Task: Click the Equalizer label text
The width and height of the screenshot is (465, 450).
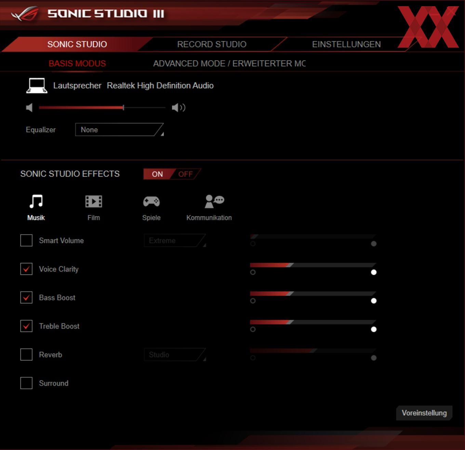Action: coord(41,130)
